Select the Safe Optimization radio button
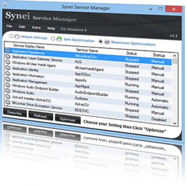Viewport: 187px width, 186px height. pyautogui.click(x=53, y=39)
